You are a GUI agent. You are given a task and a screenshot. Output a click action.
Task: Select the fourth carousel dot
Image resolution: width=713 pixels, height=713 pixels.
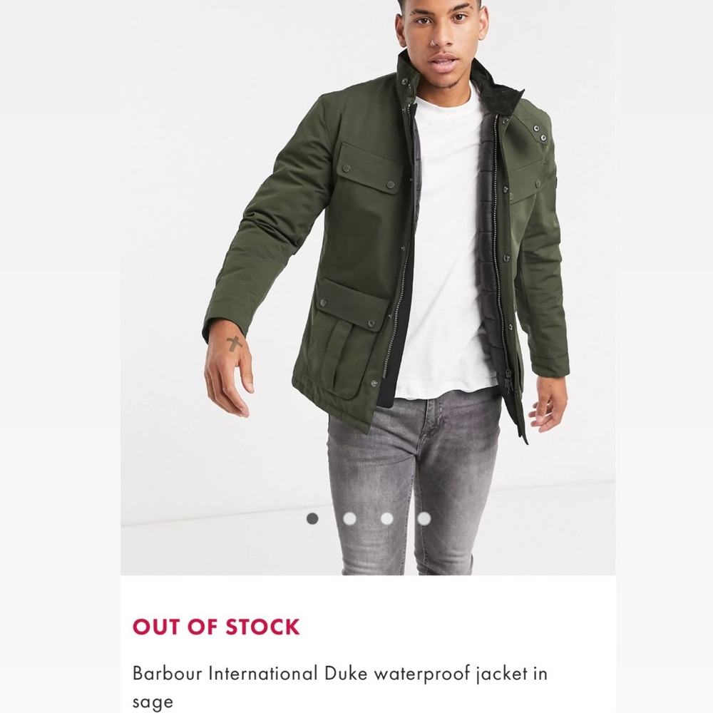[x=424, y=518]
